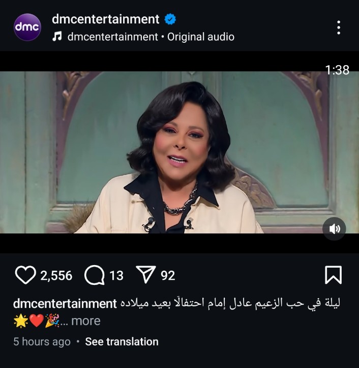
Task: Tap the heart icon to like the post
Action: (x=24, y=275)
